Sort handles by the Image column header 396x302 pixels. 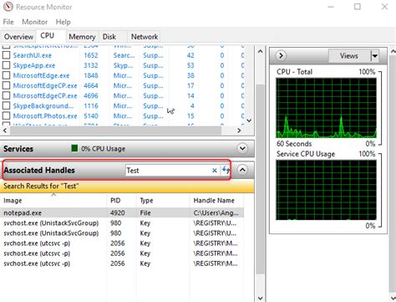click(x=13, y=201)
